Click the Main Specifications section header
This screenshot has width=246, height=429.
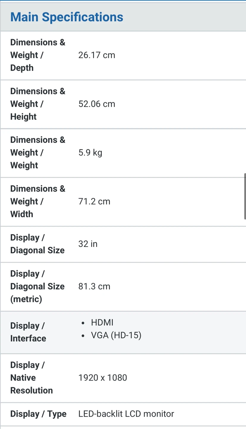click(x=67, y=17)
